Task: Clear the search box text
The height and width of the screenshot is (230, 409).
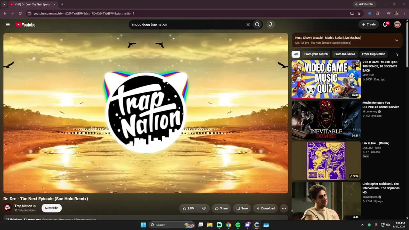Action: coord(248,25)
